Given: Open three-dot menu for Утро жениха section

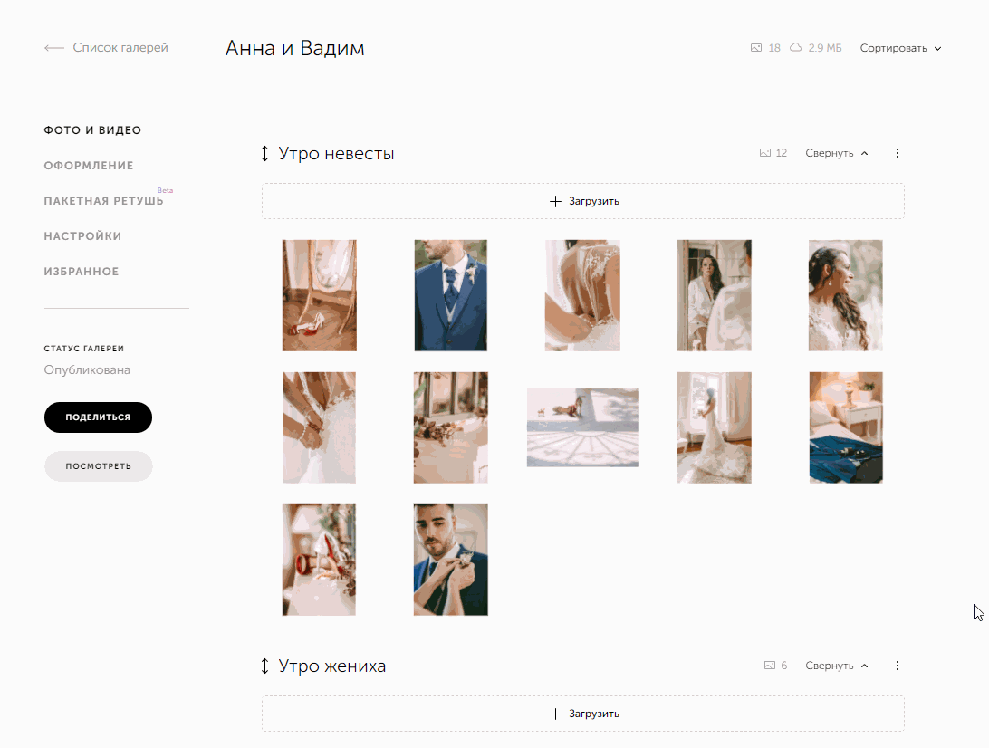Looking at the screenshot, I should coord(898,666).
